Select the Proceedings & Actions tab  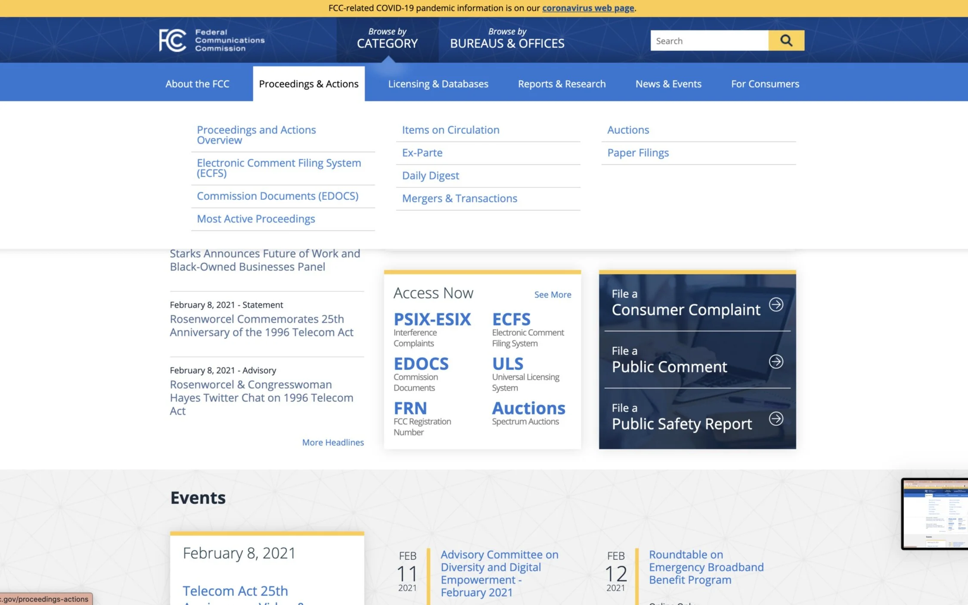[x=308, y=84]
